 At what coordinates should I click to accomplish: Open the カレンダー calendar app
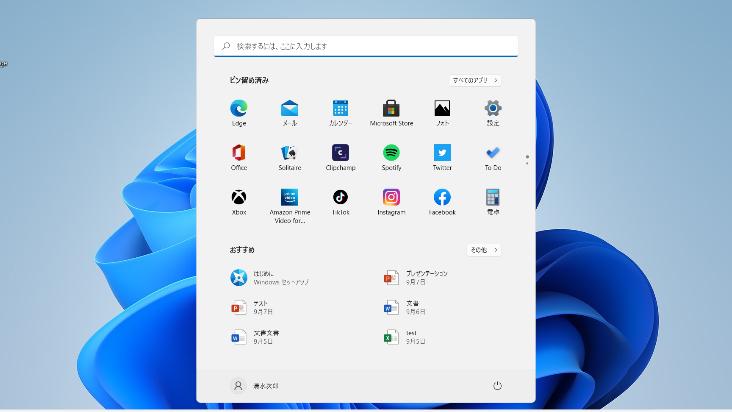point(341,113)
